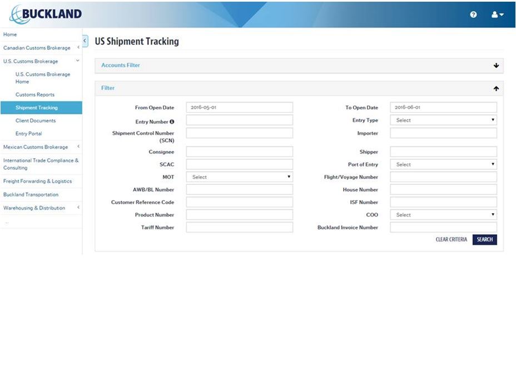Open the user account menu icon
This screenshot has height=373, width=516.
(497, 14)
